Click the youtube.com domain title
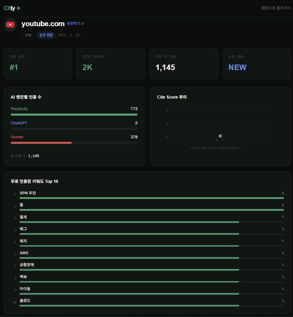Screen dimensions: 293x317 coord(43,24)
